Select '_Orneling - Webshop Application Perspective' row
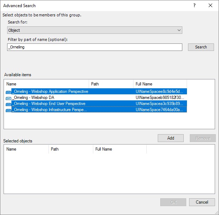219x215 pixels. point(96,91)
